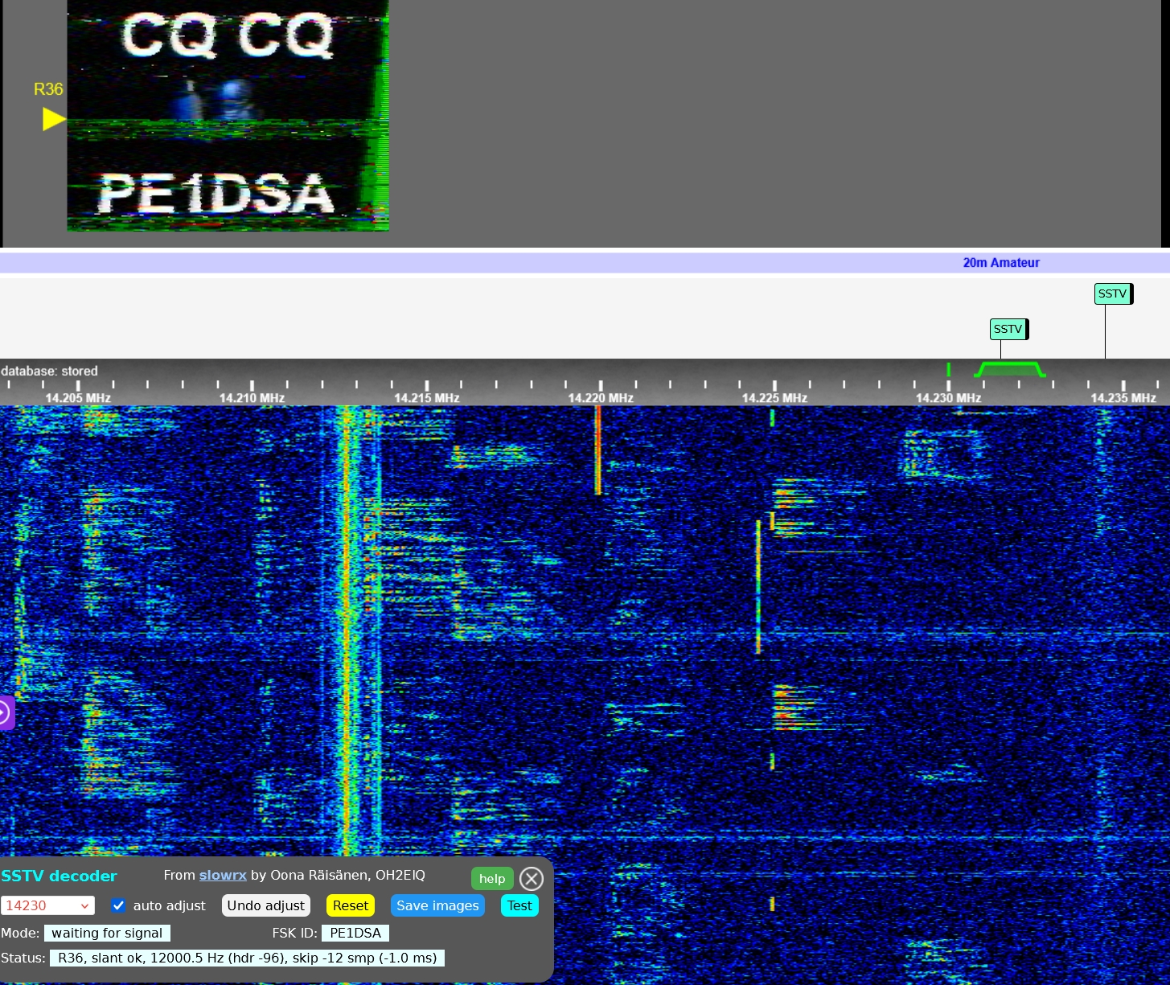Save the decoded SSTV images

click(x=437, y=905)
